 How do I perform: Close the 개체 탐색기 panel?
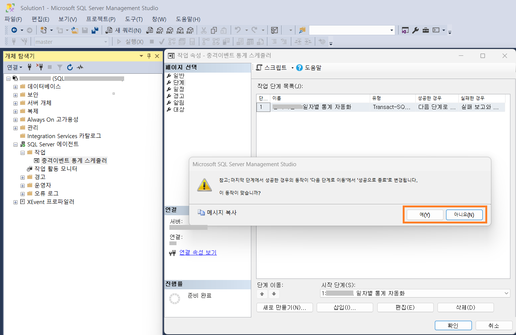point(157,56)
